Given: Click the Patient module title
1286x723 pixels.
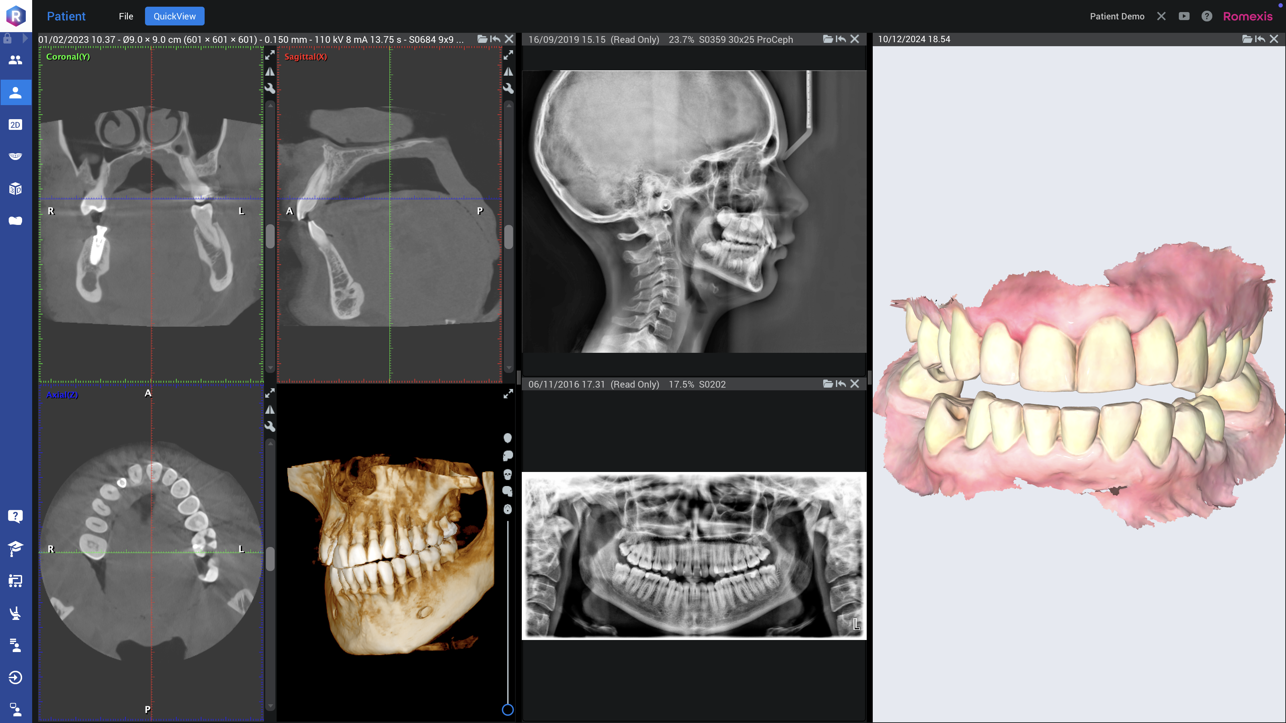Looking at the screenshot, I should [x=66, y=16].
